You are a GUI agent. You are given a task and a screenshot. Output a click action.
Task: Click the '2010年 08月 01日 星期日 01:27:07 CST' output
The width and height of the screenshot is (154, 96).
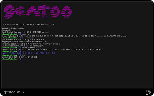click(20, 57)
